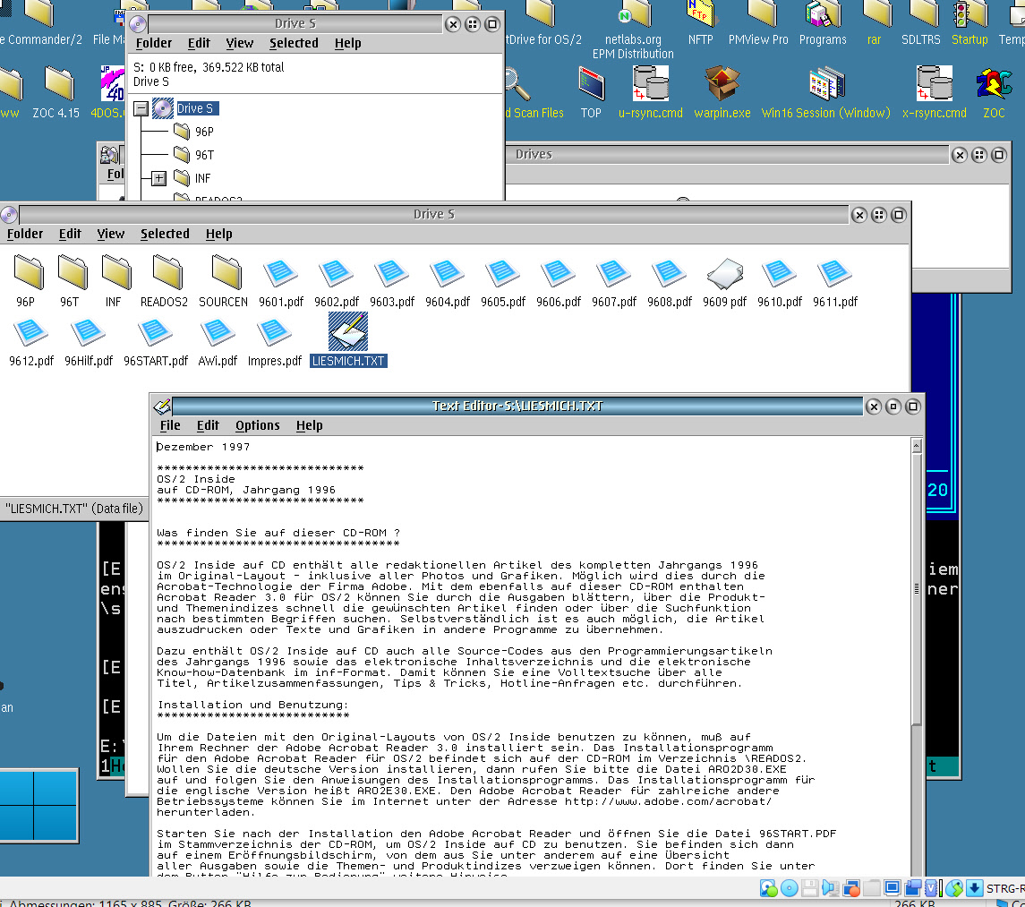
Task: Click the VirtualBox mouse integration status icon
Action: tap(954, 888)
